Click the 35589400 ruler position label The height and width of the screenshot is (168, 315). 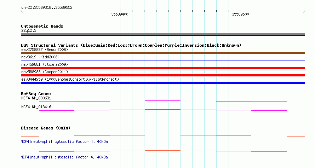(120, 14)
